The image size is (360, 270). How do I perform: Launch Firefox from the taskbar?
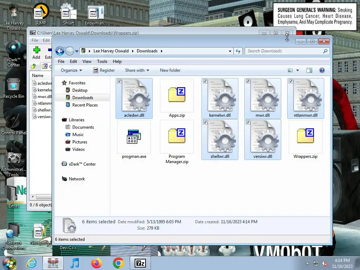96,263
